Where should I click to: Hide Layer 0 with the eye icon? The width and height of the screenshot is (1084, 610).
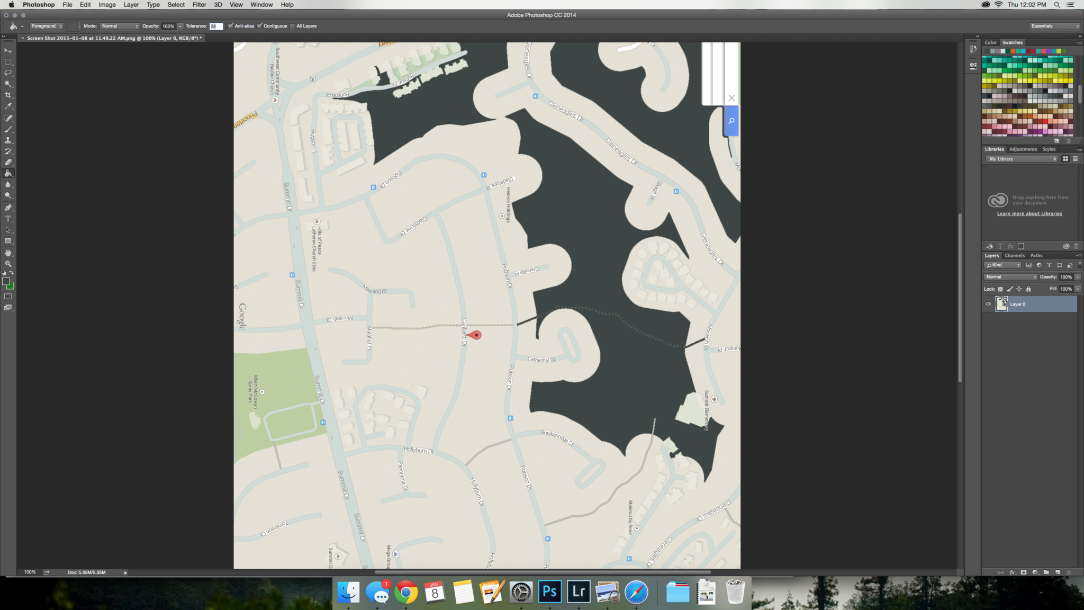(988, 304)
